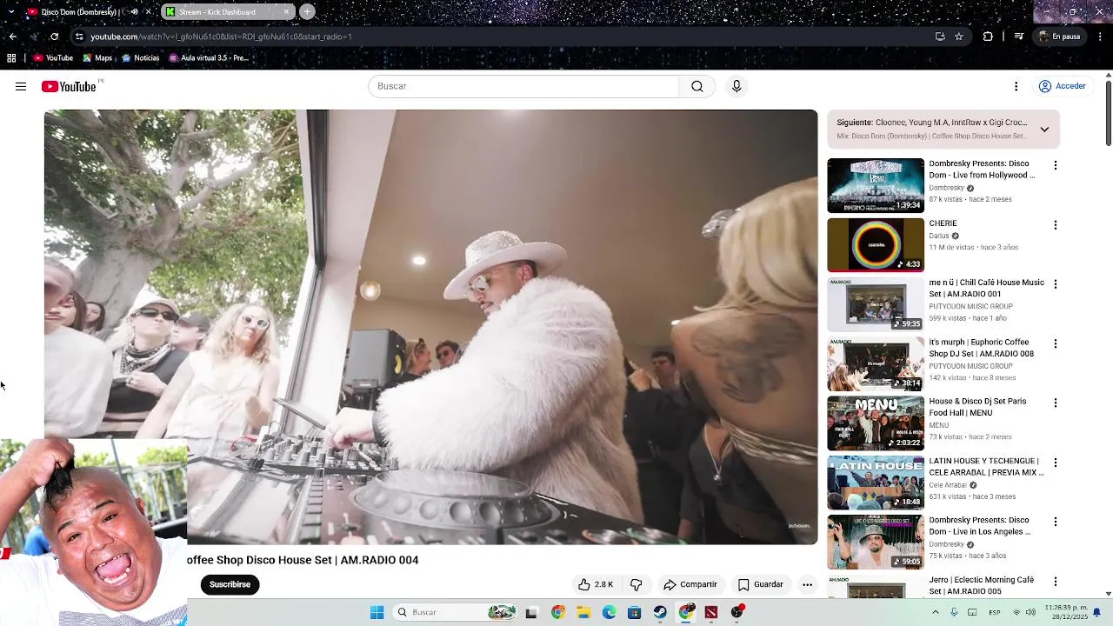Open File Explorer from the taskbar
Image resolution: width=1113 pixels, height=626 pixels.
(x=583, y=612)
